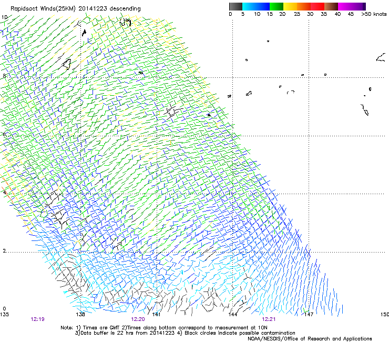Select the cyan-to-blue gradient legend segment

click(x=256, y=7)
